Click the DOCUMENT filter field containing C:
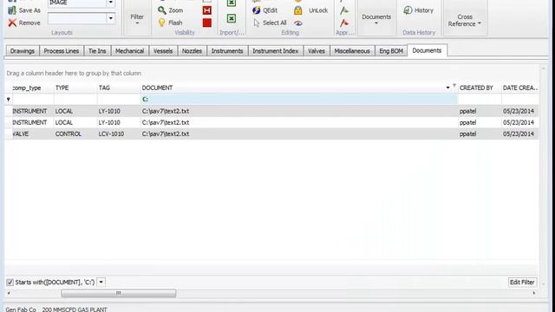Image resolution: width=555 pixels, height=312 pixels. click(298, 100)
